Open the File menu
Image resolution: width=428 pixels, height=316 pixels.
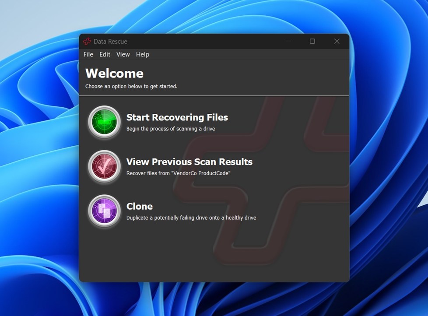pos(88,54)
